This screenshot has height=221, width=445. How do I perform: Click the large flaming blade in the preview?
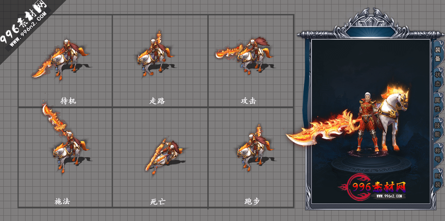point(322,128)
